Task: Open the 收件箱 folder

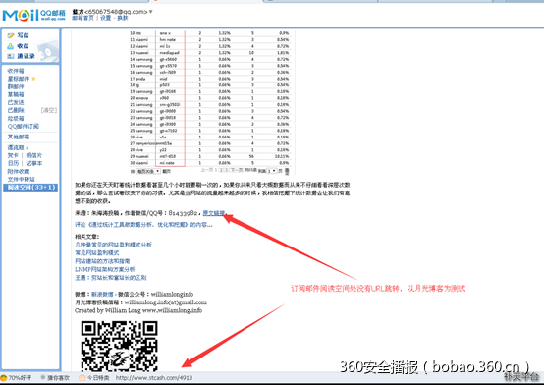Action: pos(16,71)
